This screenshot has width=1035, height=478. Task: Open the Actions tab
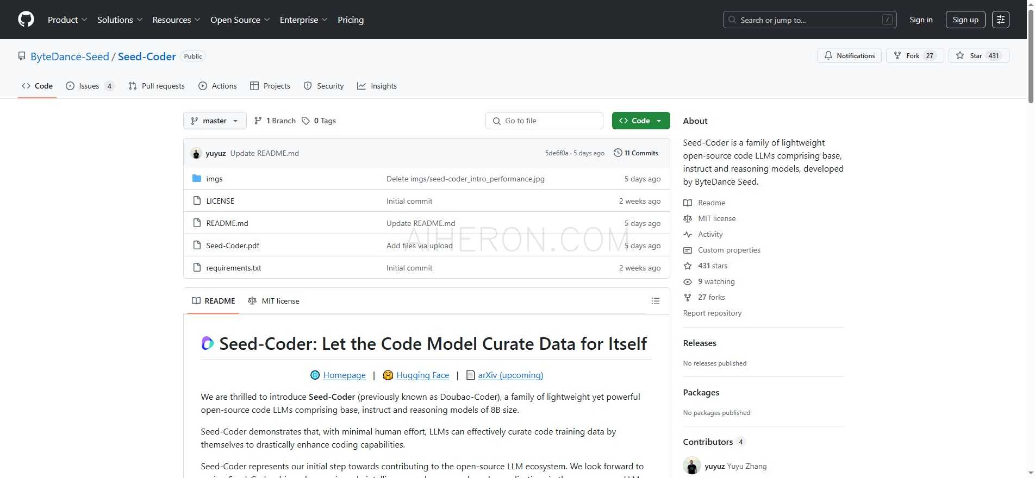pyautogui.click(x=217, y=86)
